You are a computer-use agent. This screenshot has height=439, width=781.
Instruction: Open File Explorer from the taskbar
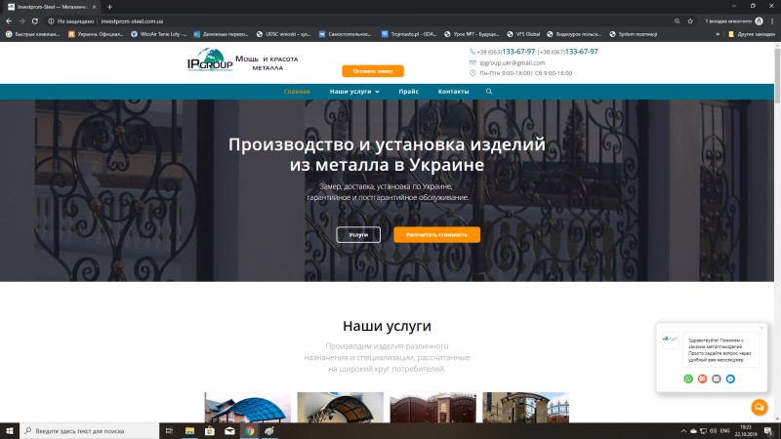tap(189, 431)
